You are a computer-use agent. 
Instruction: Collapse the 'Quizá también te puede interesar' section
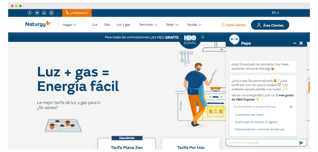pyautogui.click(x=291, y=107)
